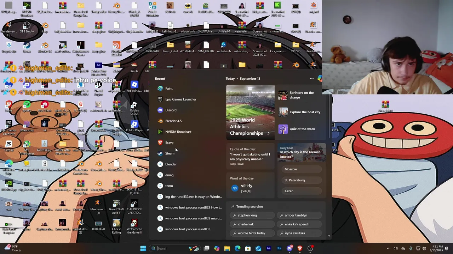The width and height of the screenshot is (453, 254).
Task: Select the OBS Studio desktop shortcut
Action: coord(27,28)
